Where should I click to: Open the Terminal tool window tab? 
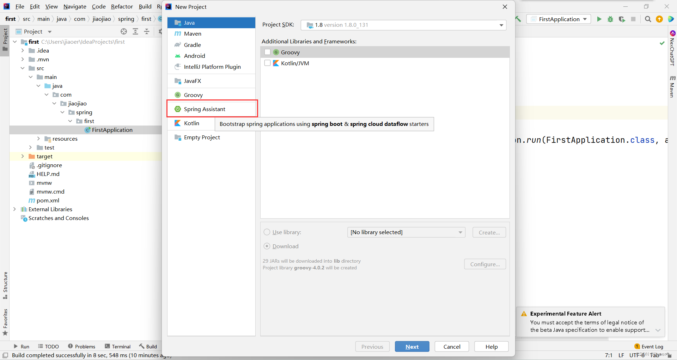(117, 347)
